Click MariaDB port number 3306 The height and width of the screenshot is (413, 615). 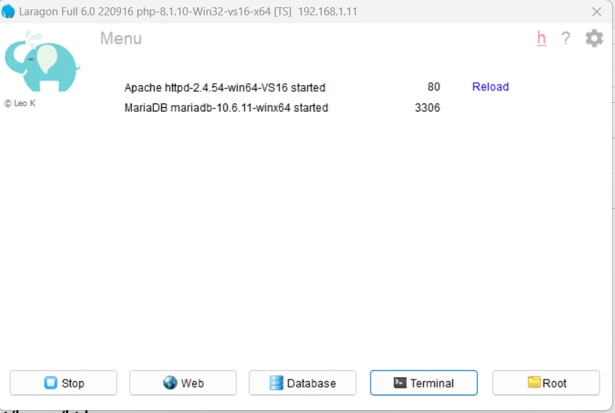click(x=427, y=108)
